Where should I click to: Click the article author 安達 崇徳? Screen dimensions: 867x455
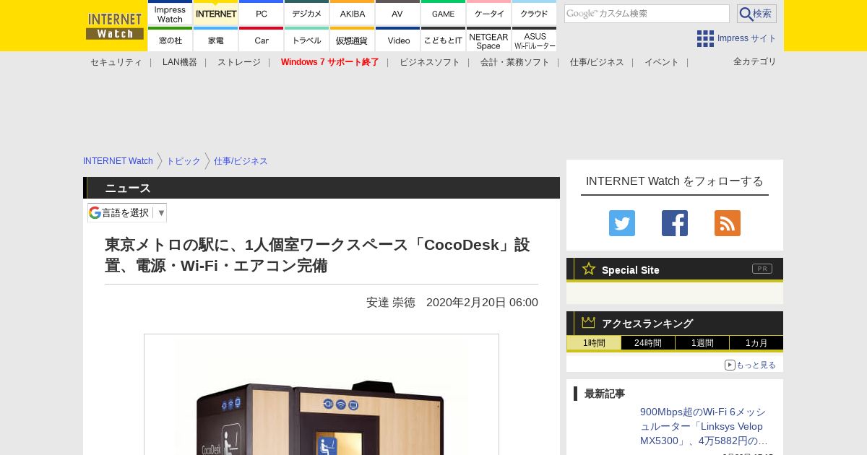pyautogui.click(x=391, y=302)
